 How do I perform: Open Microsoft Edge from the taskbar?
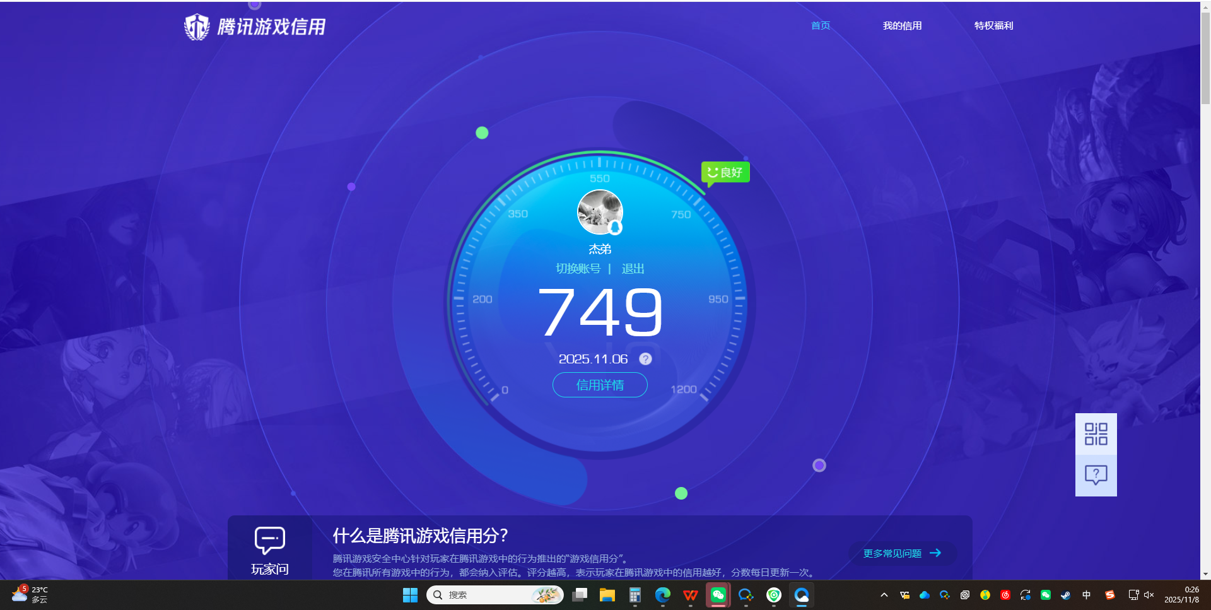coord(662,595)
